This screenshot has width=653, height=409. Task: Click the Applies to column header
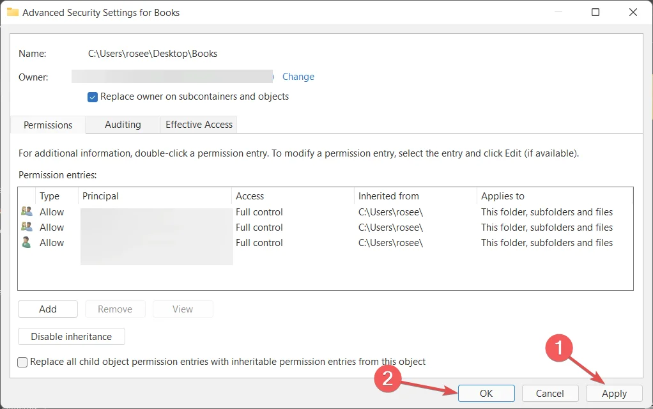click(503, 196)
